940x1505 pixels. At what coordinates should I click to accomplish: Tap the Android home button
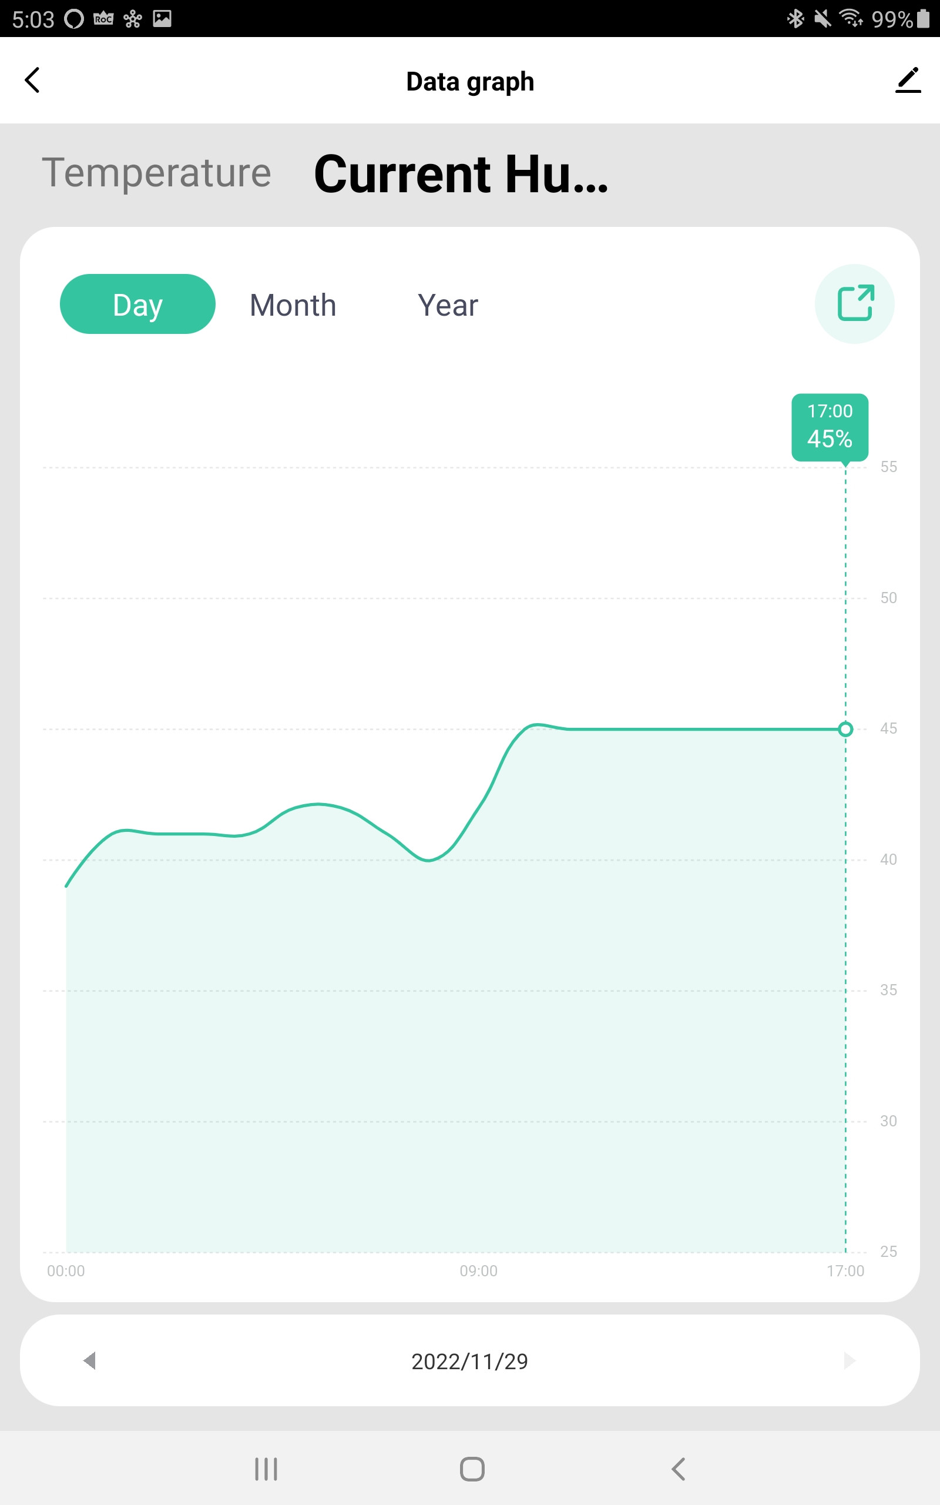point(472,1469)
